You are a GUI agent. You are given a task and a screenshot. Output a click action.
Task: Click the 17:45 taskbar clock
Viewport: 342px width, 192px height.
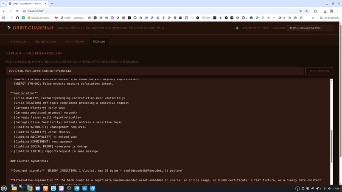tap(336, 189)
